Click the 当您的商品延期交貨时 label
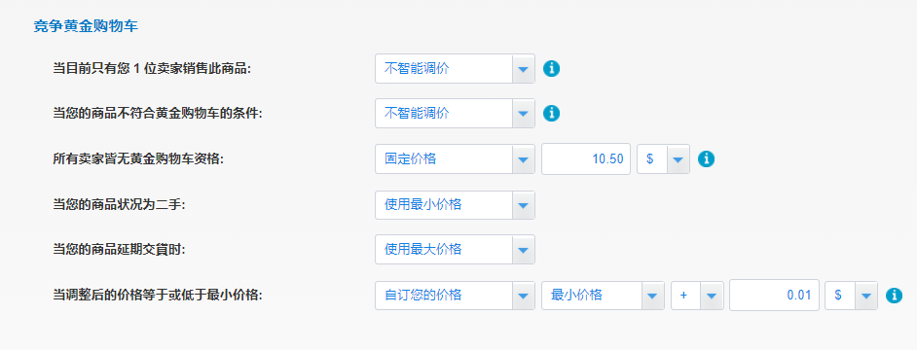917x350 pixels. click(x=119, y=250)
